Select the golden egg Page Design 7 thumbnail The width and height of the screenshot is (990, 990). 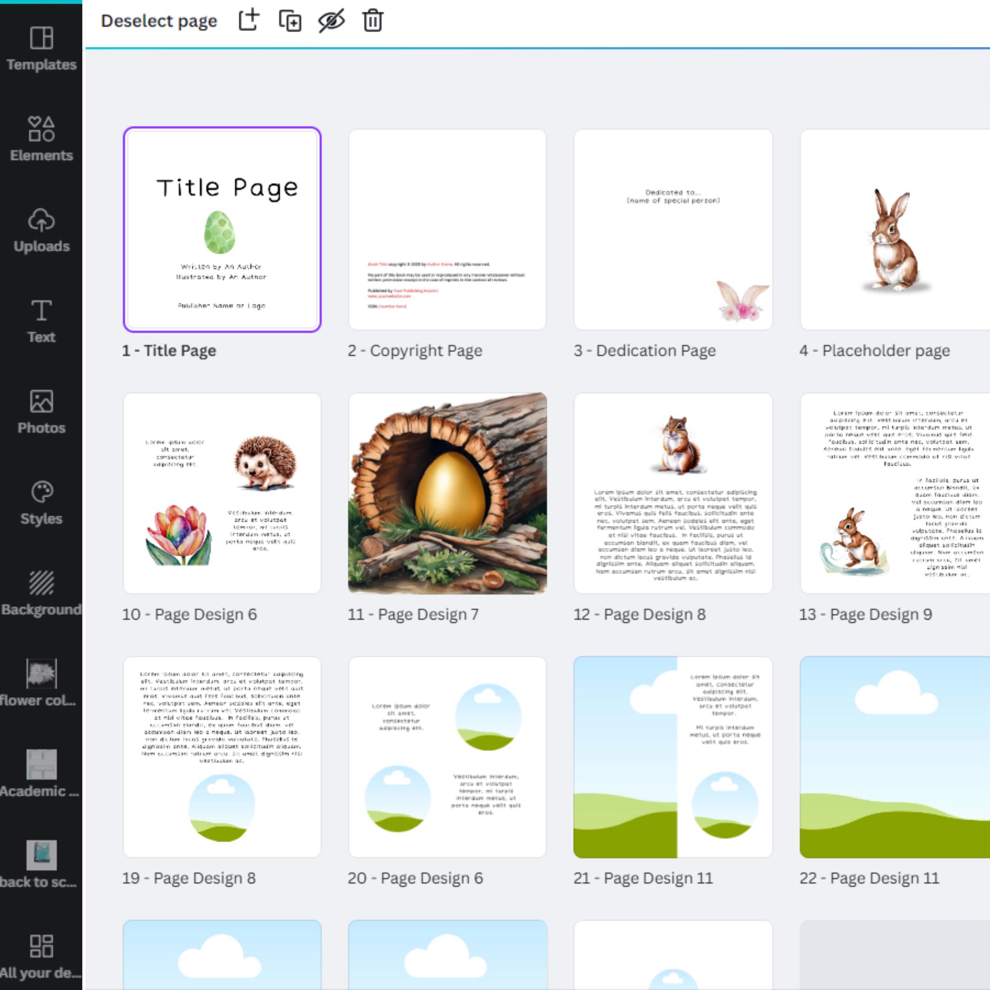pyautogui.click(x=447, y=492)
